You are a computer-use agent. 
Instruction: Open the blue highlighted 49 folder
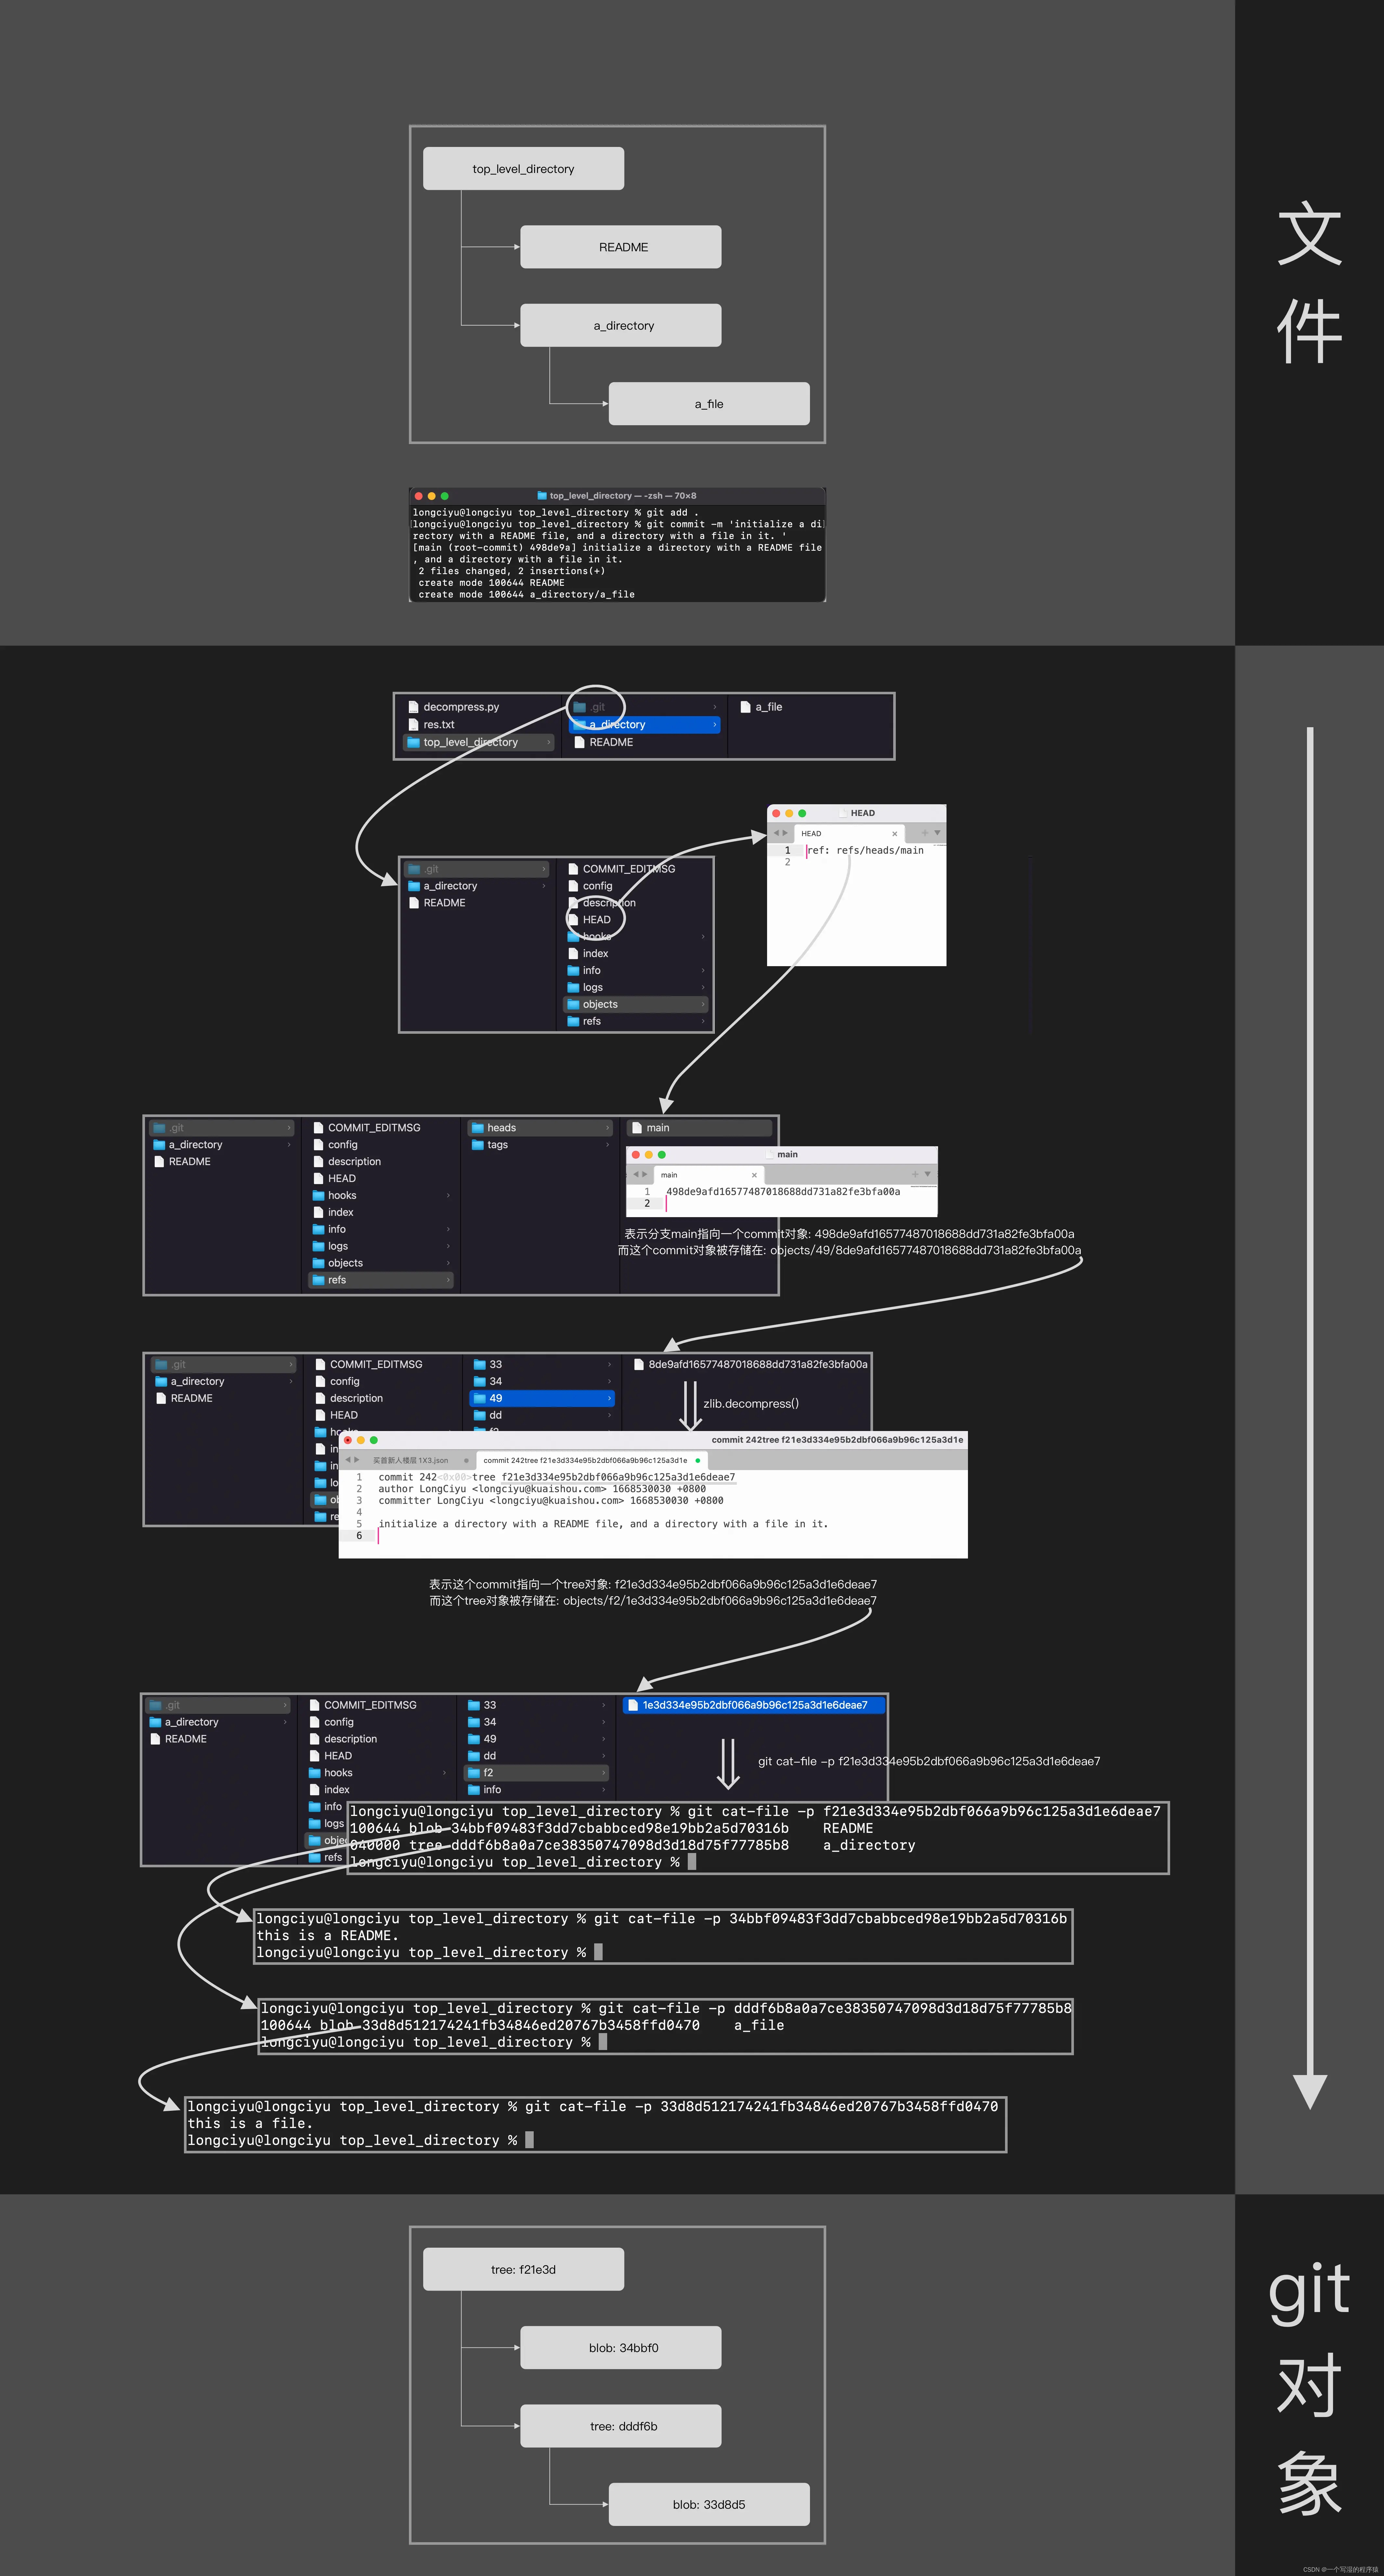point(542,1398)
